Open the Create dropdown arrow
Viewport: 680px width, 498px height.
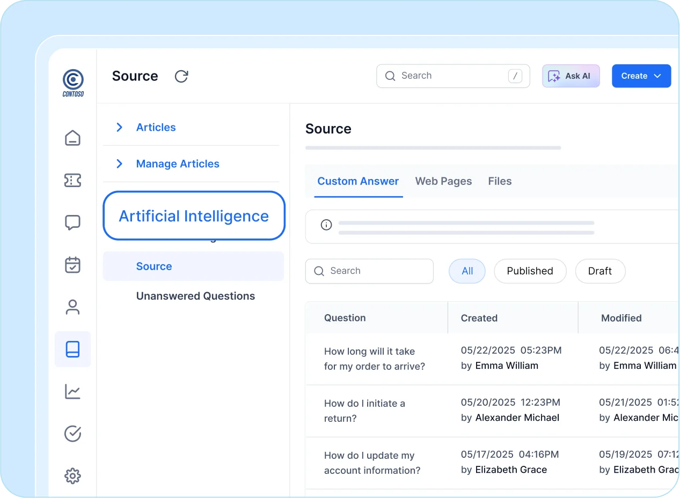pyautogui.click(x=657, y=76)
